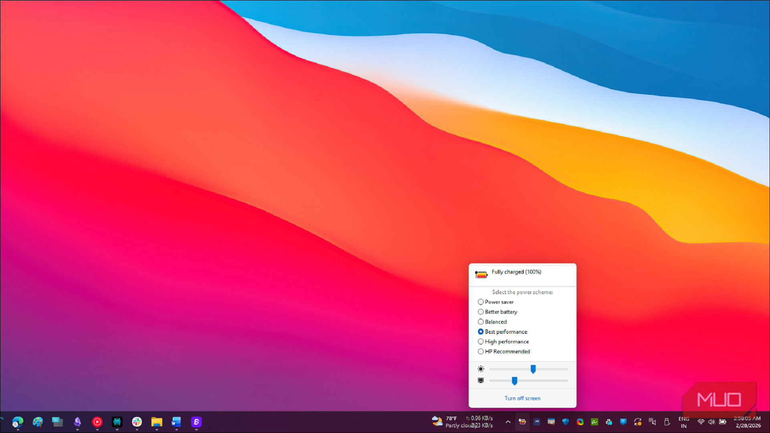Open Microsoft Word from the taskbar
The image size is (770, 433).
[x=176, y=422]
